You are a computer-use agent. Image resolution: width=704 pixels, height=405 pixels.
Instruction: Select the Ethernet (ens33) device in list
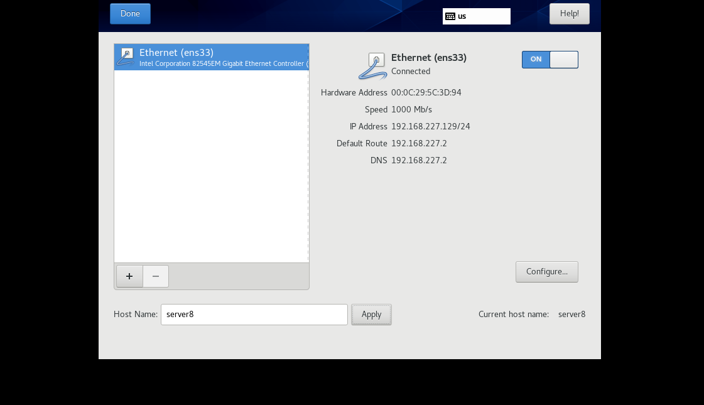[x=211, y=57]
